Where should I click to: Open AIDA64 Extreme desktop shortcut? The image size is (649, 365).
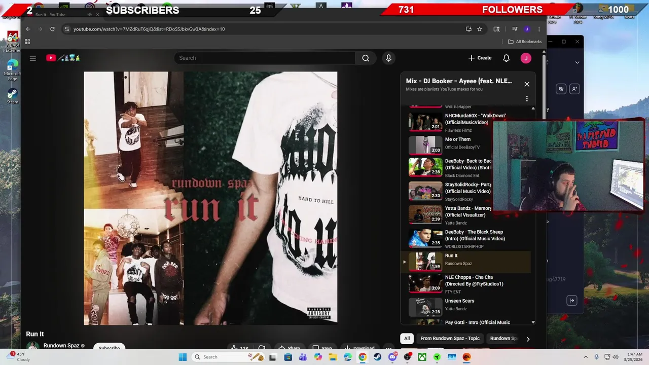coord(12,42)
